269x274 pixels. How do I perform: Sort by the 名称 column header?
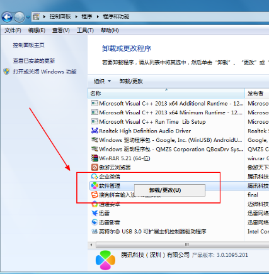pyautogui.click(x=166, y=93)
